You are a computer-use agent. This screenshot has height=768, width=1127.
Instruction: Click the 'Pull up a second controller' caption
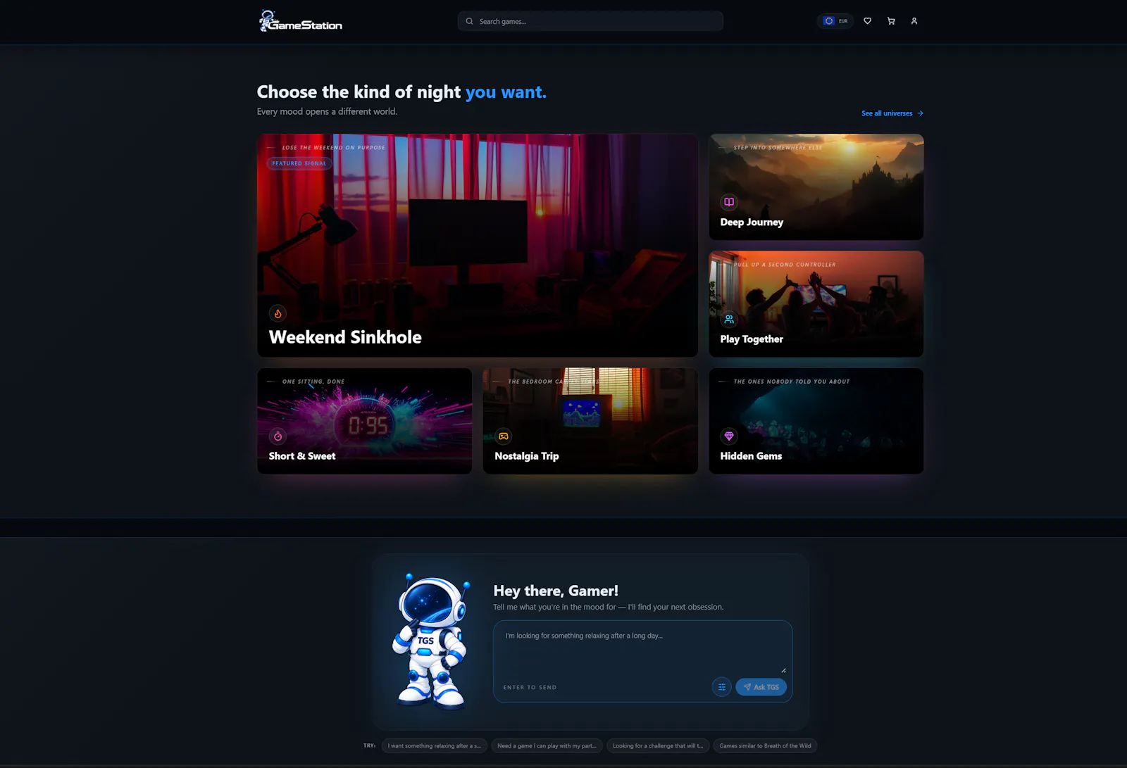coord(785,265)
